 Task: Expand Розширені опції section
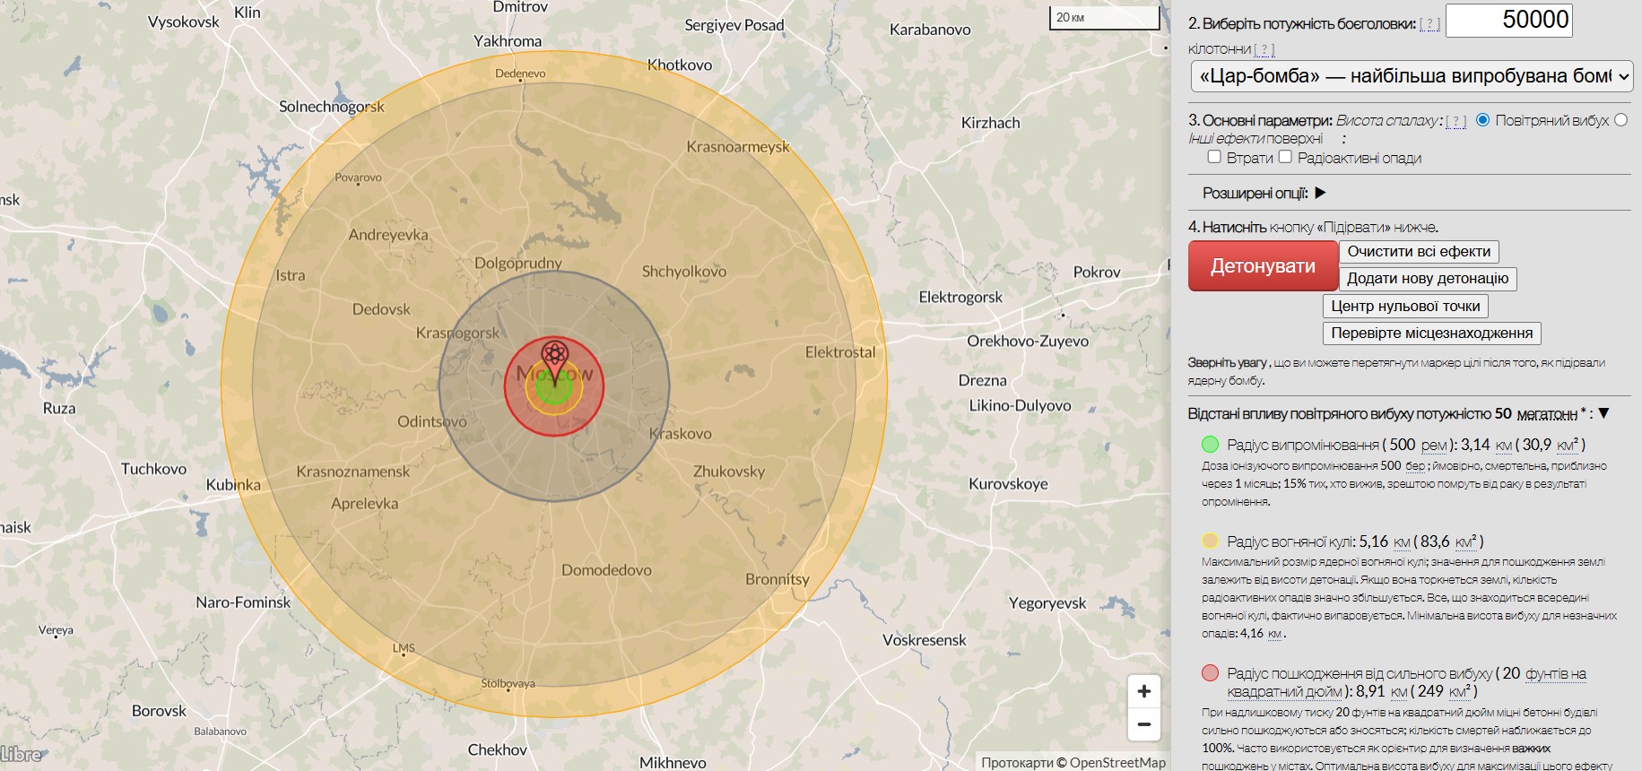1319,193
